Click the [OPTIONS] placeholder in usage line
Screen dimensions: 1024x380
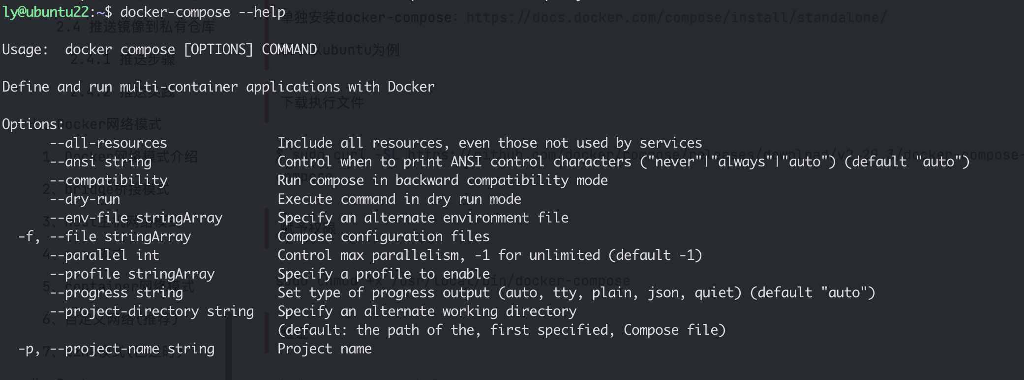(x=218, y=49)
